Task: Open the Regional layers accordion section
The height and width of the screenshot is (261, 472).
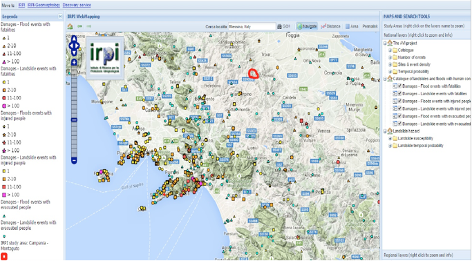Action: pyautogui.click(x=426, y=255)
